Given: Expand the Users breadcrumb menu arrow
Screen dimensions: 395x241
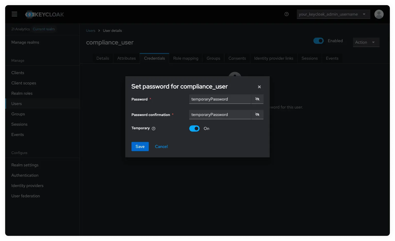Looking at the screenshot, I should coord(99,30).
